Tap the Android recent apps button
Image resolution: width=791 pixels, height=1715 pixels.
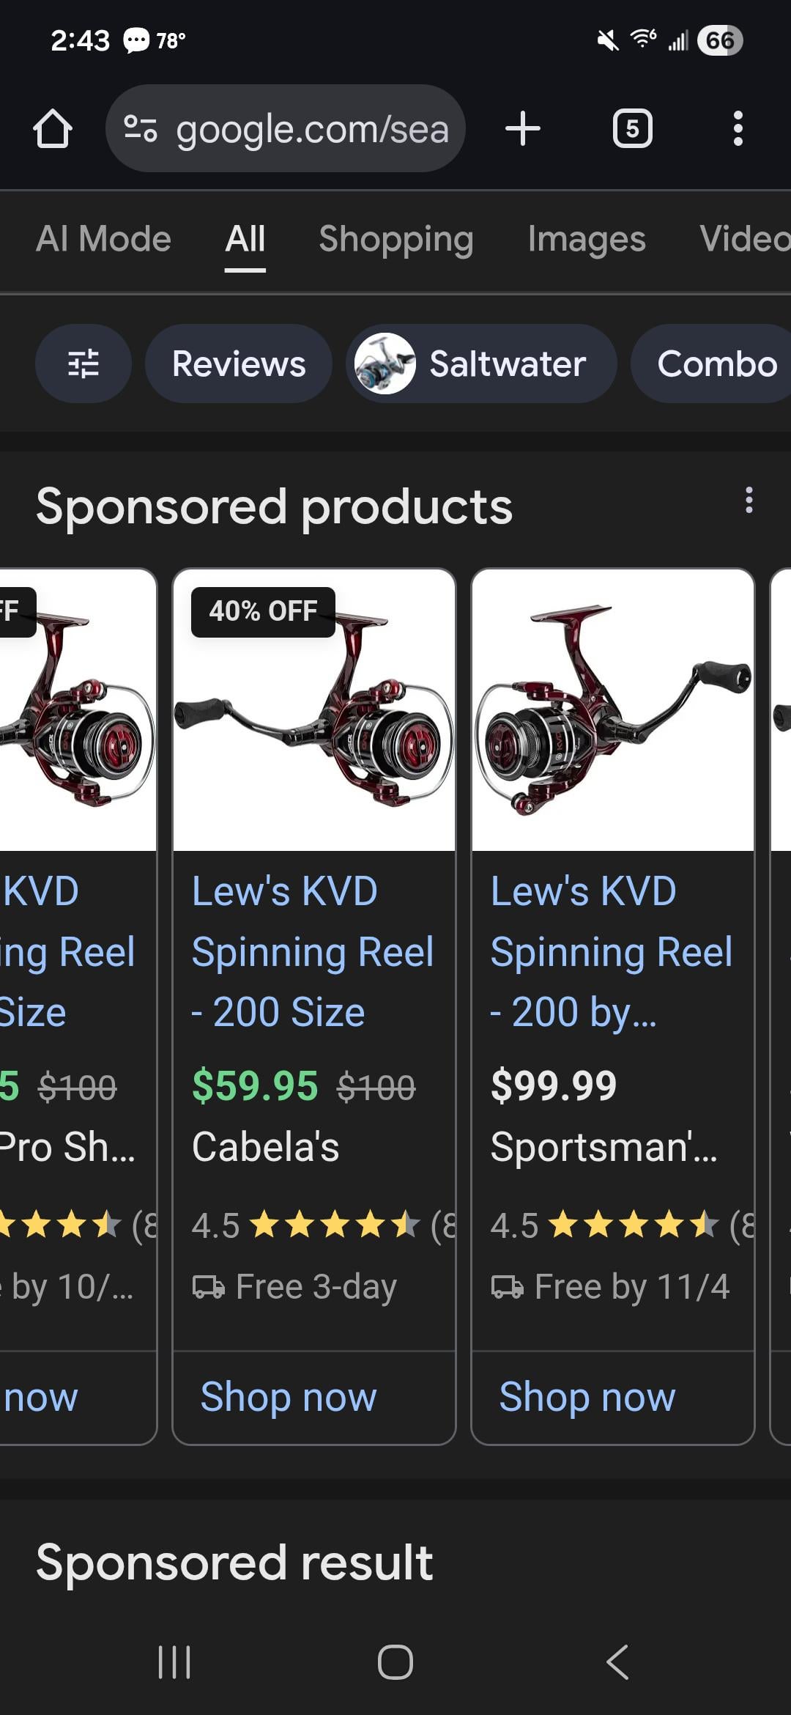[x=174, y=1661]
